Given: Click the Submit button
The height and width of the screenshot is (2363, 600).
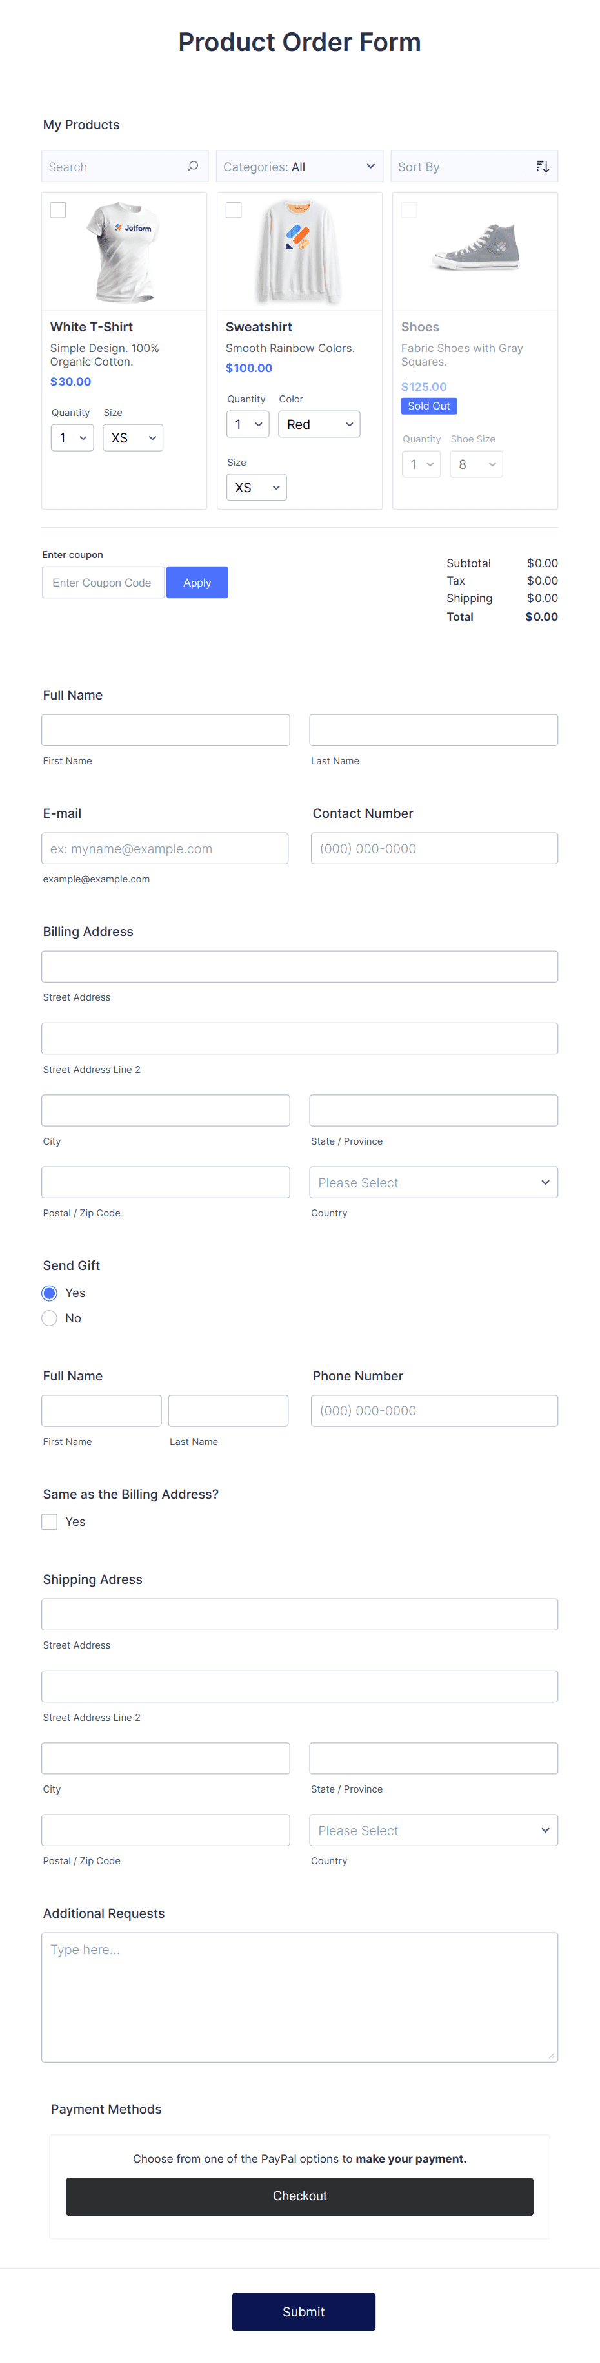Looking at the screenshot, I should (x=303, y=2311).
